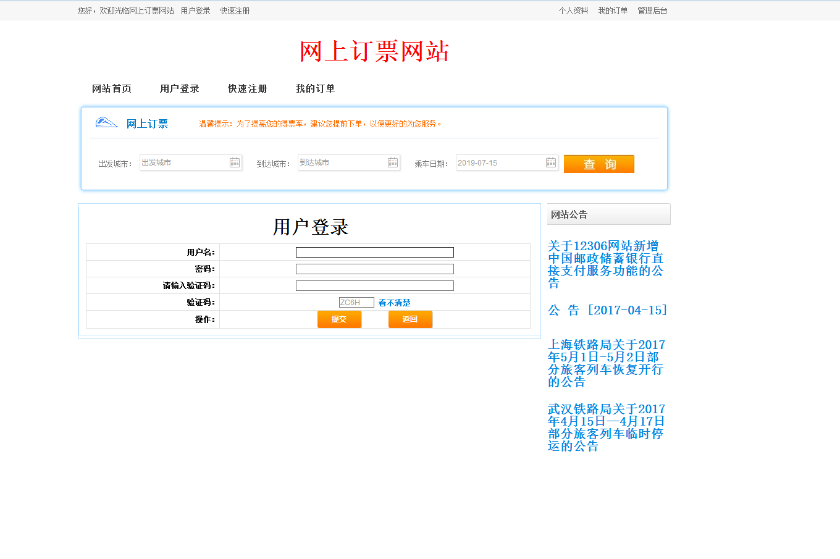This screenshot has height=559, width=840.
Task: Open 管理后台 link in top bar
Action: tap(652, 11)
